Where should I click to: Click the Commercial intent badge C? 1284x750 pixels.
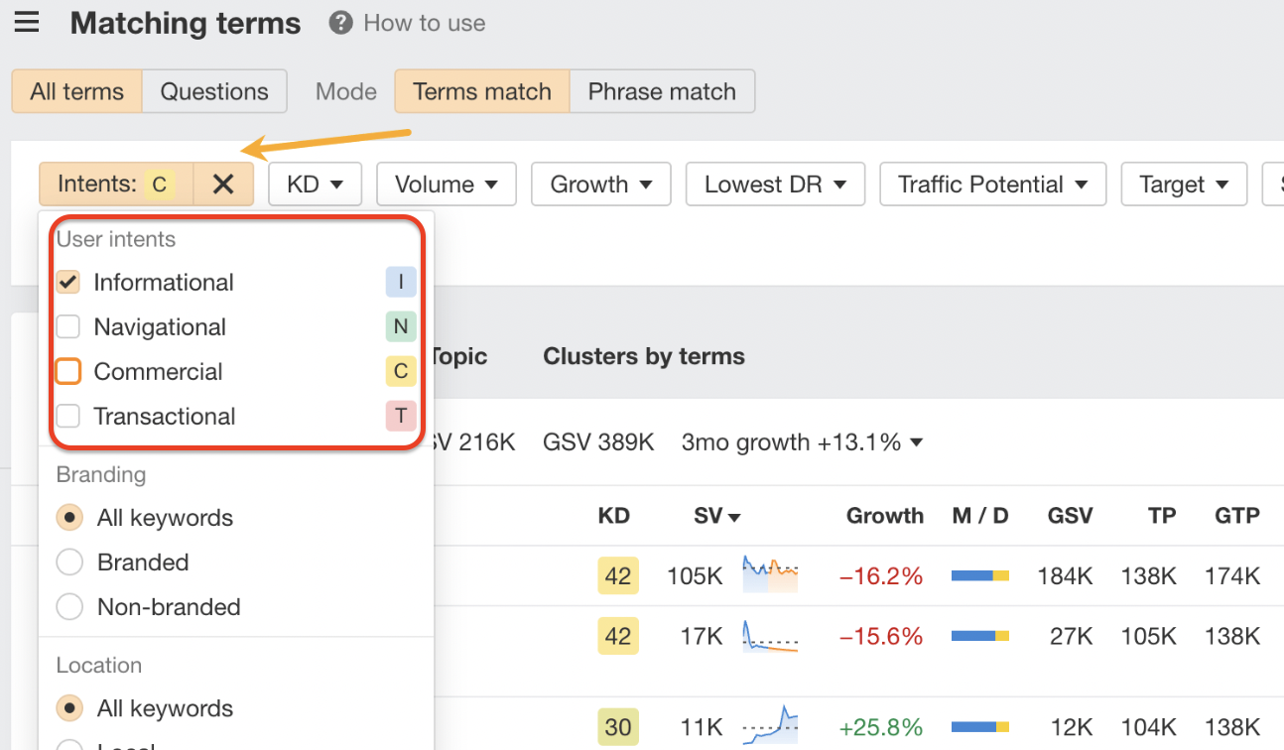pos(401,371)
